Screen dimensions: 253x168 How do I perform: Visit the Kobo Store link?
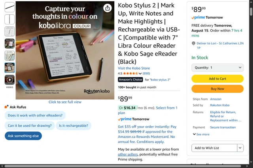[x=134, y=68]
